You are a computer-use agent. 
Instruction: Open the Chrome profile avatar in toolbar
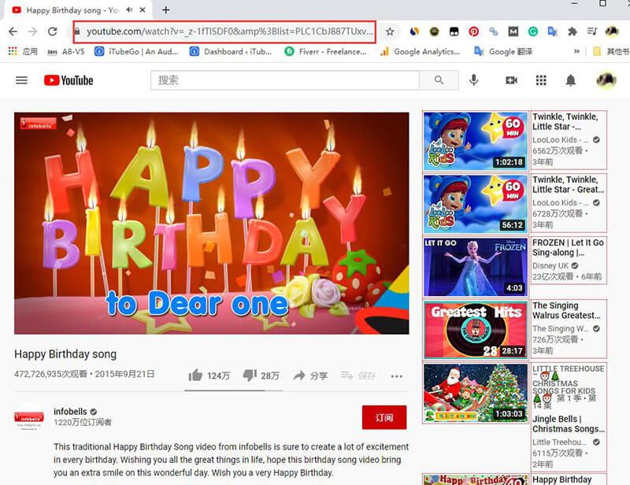[x=612, y=31]
